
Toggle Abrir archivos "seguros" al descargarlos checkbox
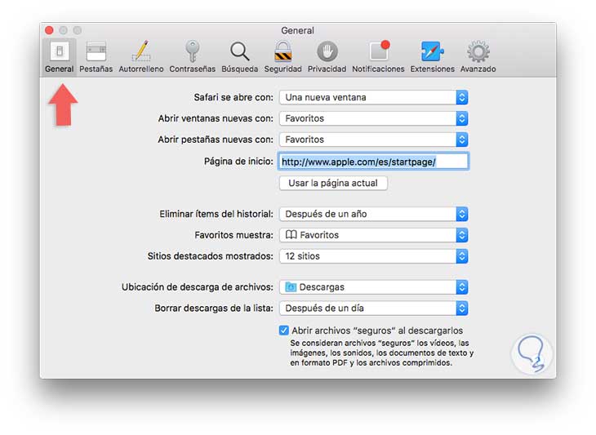point(283,331)
